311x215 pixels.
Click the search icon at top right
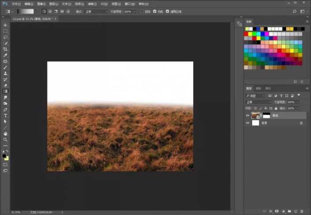(294, 11)
